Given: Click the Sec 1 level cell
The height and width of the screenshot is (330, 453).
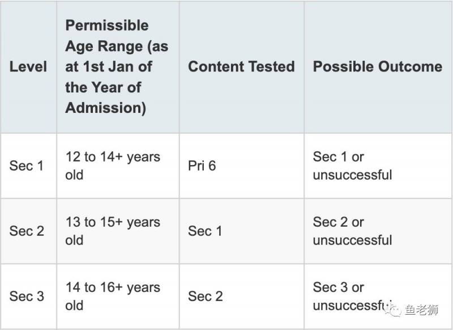Looking at the screenshot, I should click(x=27, y=166).
